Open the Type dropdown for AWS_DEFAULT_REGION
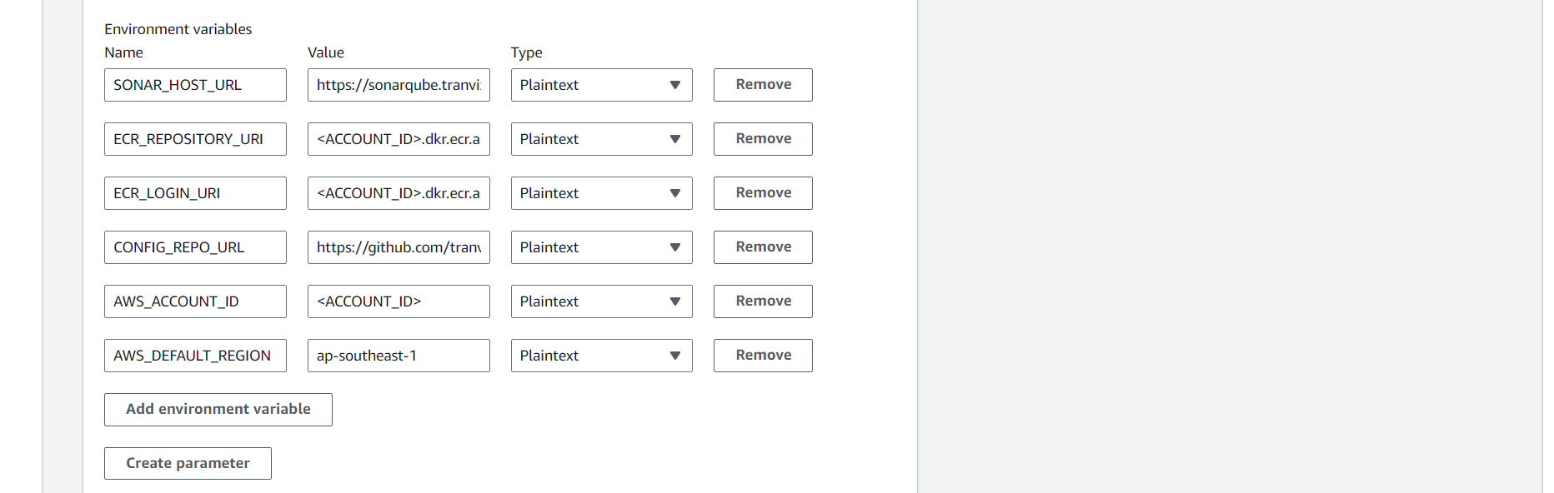Viewport: 1554px width, 493px height. pyautogui.click(x=600, y=355)
